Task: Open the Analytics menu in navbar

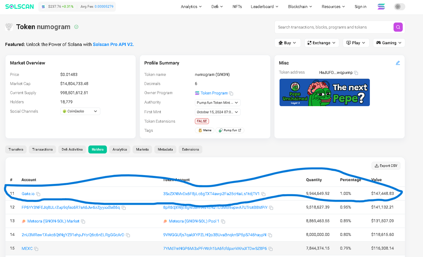Action: [191, 7]
